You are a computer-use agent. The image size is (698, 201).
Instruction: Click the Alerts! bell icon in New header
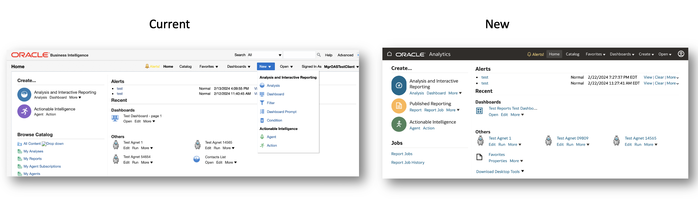point(529,54)
